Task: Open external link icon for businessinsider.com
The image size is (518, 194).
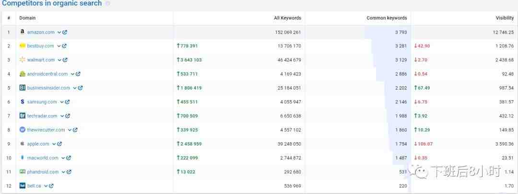Action: tap(80, 88)
